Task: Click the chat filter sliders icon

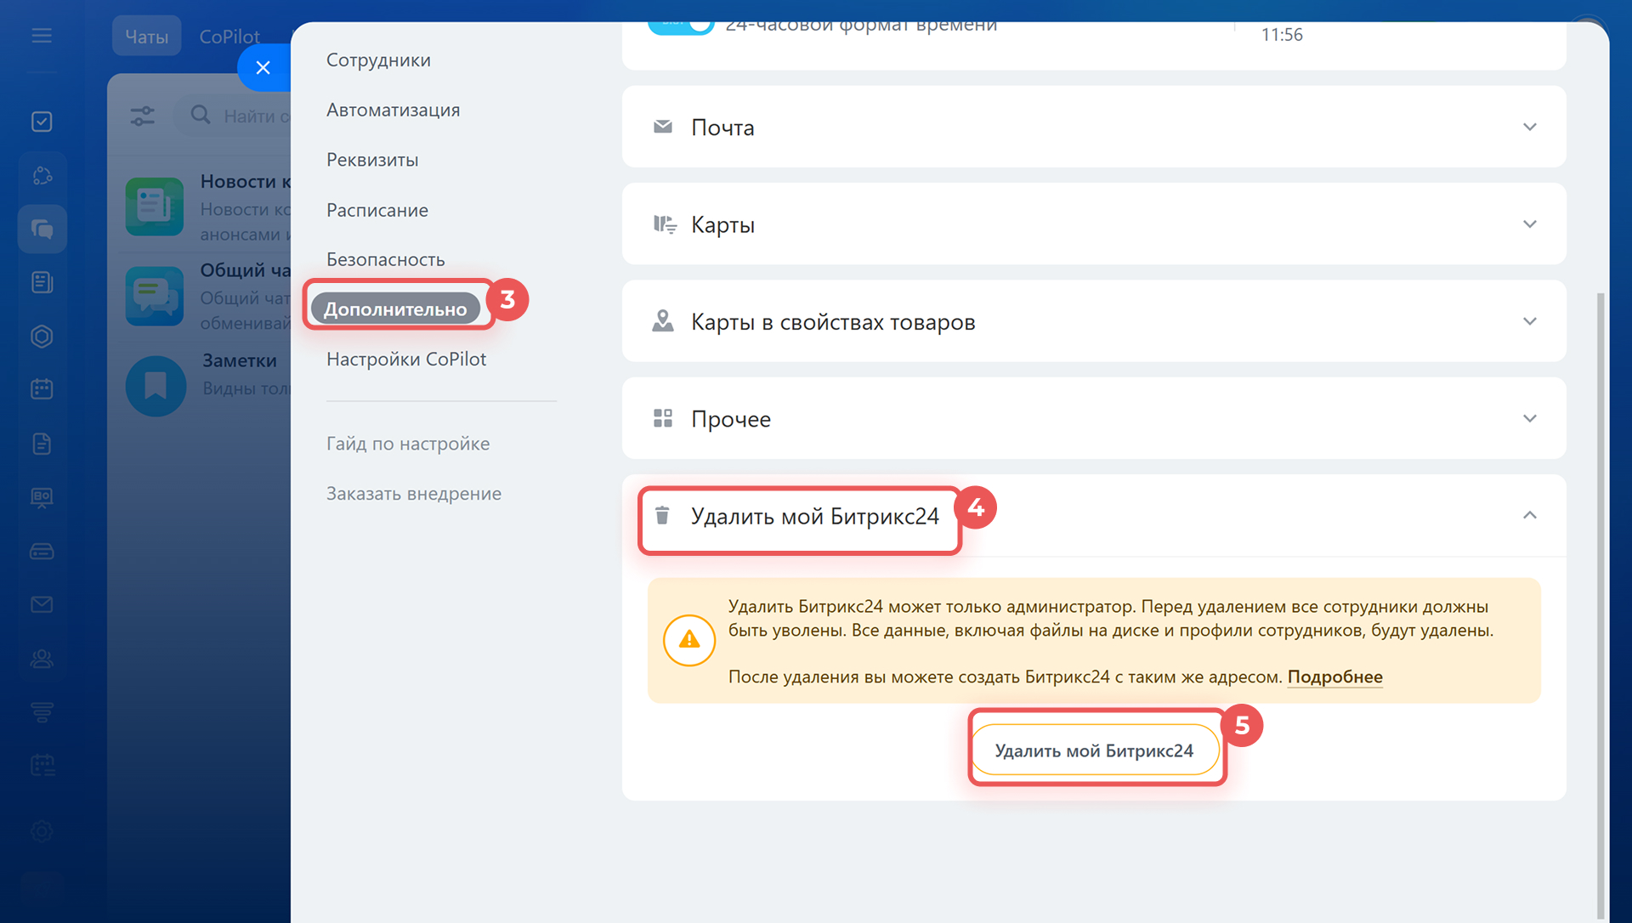Action: [143, 116]
